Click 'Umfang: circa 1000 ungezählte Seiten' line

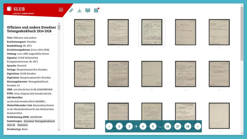click(28, 54)
